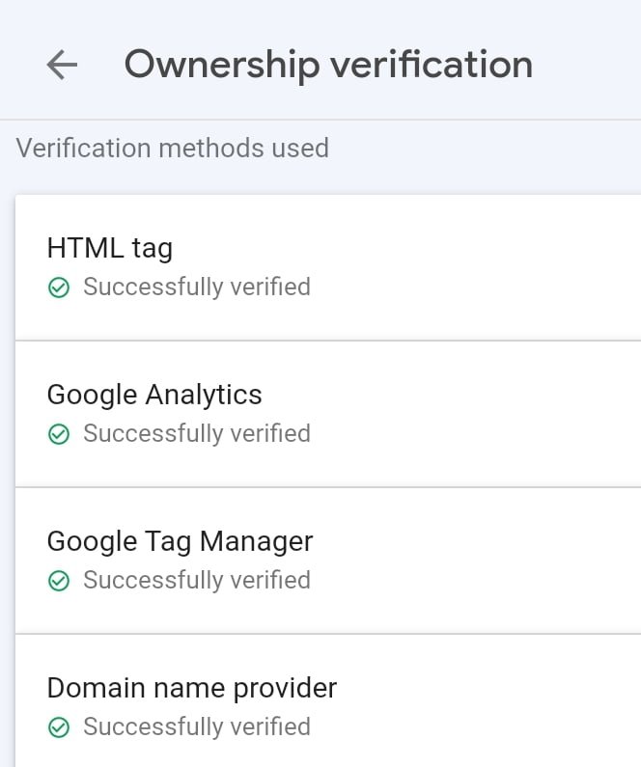
Task: Go back using the arrow icon
Action: click(62, 64)
